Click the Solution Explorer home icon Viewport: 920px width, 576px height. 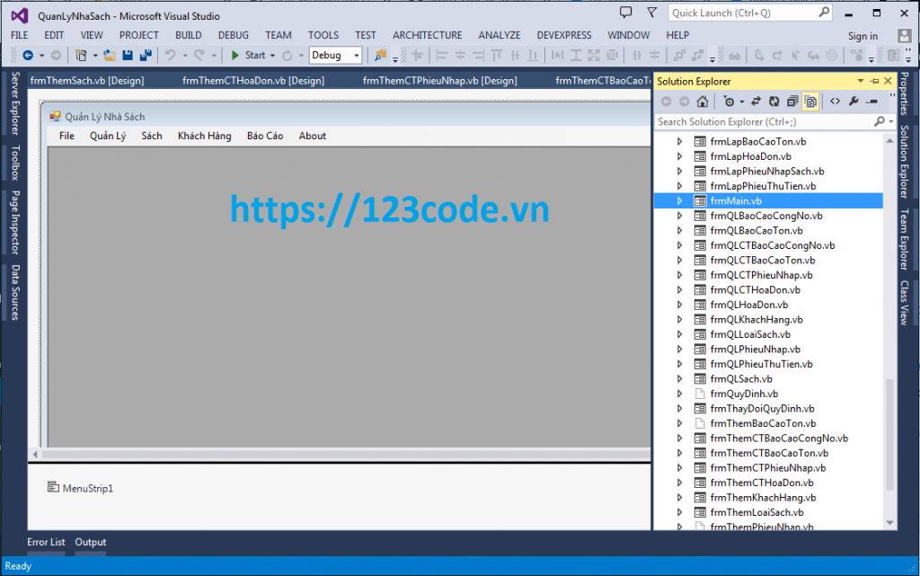pyautogui.click(x=703, y=99)
